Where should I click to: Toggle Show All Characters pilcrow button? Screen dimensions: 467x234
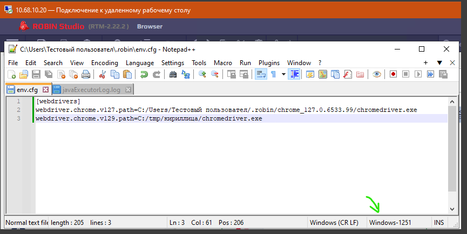coord(273,74)
